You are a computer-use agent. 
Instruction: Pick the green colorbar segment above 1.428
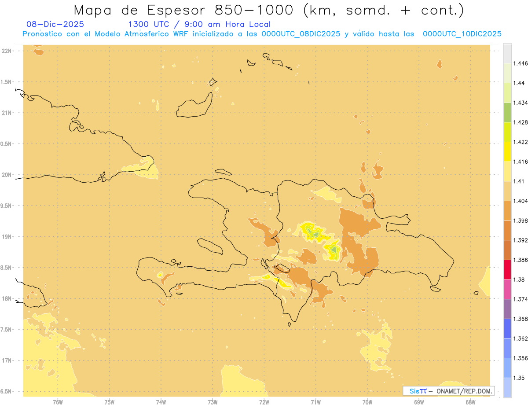point(507,112)
